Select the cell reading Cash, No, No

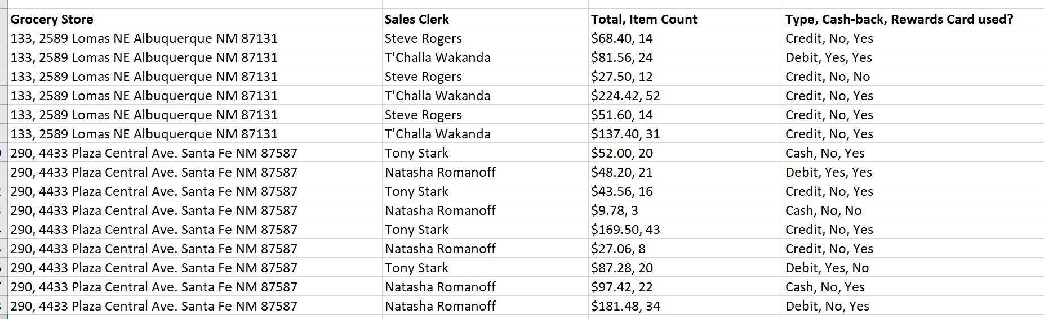(913, 210)
